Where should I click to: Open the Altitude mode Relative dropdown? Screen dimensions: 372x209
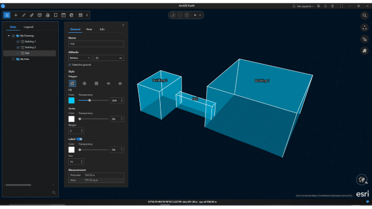point(80,58)
